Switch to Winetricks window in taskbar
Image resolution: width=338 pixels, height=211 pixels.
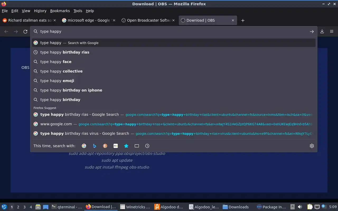(135, 207)
